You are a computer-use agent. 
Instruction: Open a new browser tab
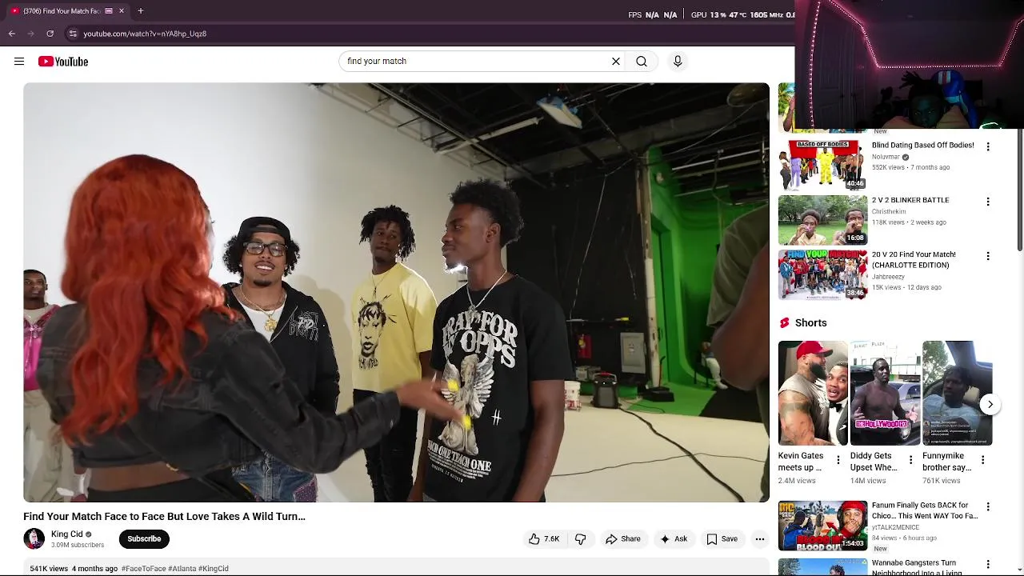(x=140, y=11)
